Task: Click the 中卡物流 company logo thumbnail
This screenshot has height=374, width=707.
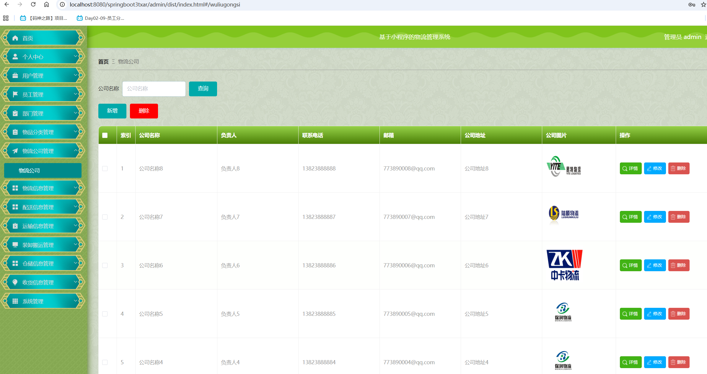Action: (564, 265)
